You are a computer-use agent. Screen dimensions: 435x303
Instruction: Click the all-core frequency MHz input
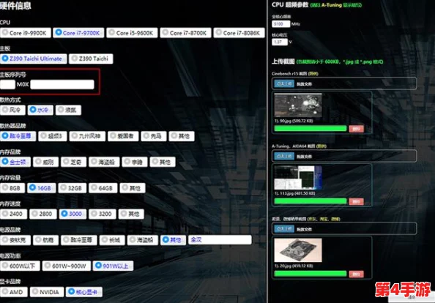pos(280,24)
